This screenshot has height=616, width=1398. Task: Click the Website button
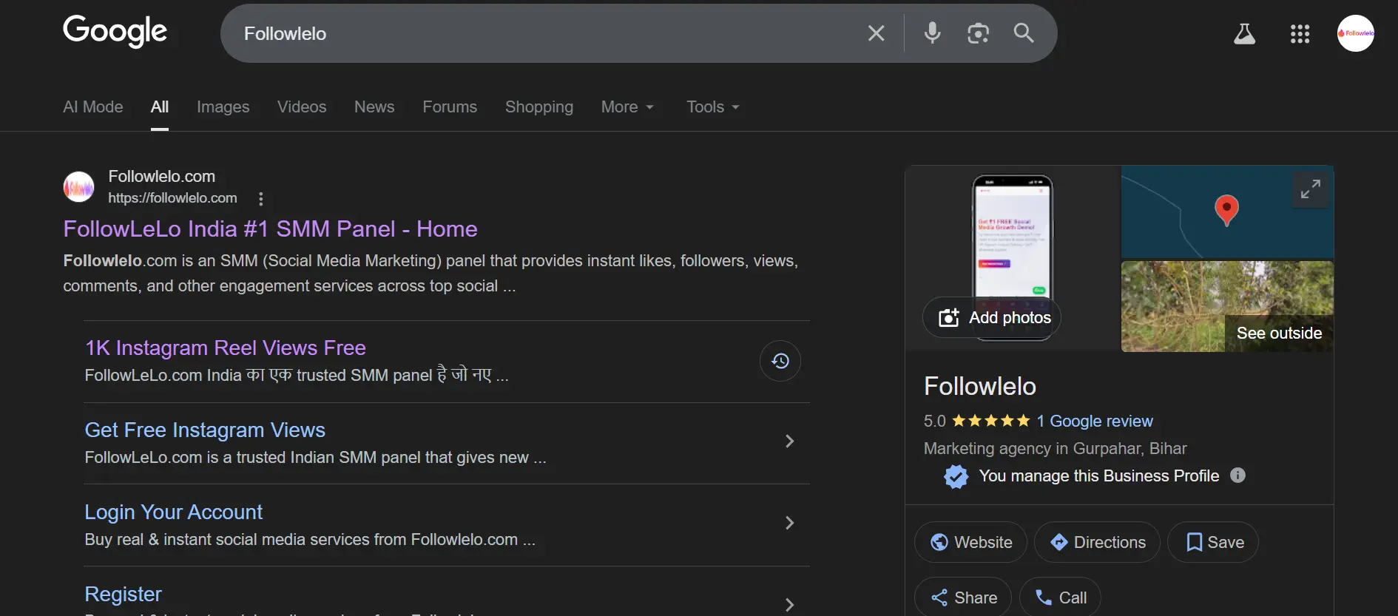(970, 542)
